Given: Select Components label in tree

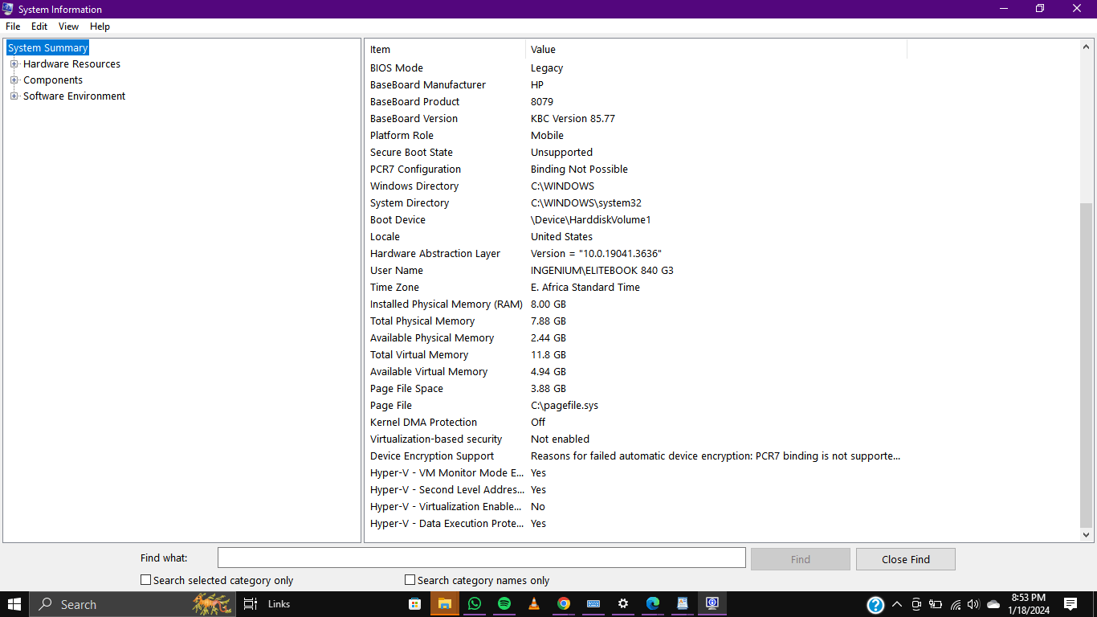Looking at the screenshot, I should coord(53,80).
